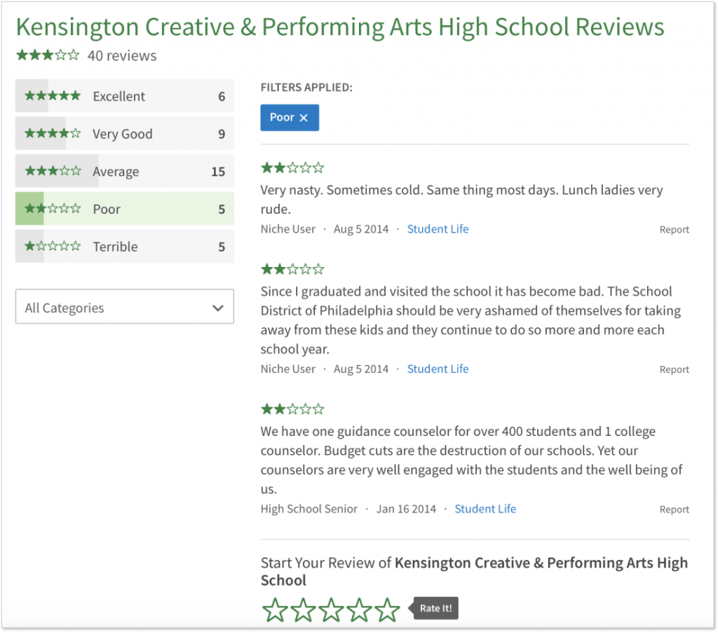Expand the All Categories chevron
Viewport: 718px width, 632px height.
pyautogui.click(x=218, y=308)
